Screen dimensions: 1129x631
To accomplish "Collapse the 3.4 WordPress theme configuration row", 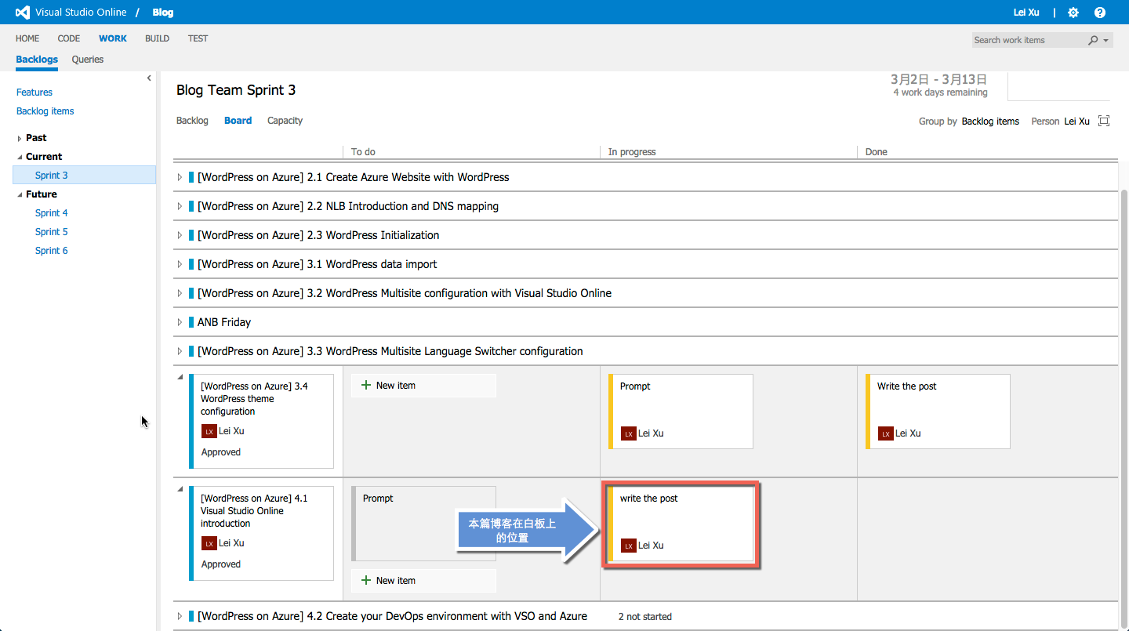I will pyautogui.click(x=180, y=377).
